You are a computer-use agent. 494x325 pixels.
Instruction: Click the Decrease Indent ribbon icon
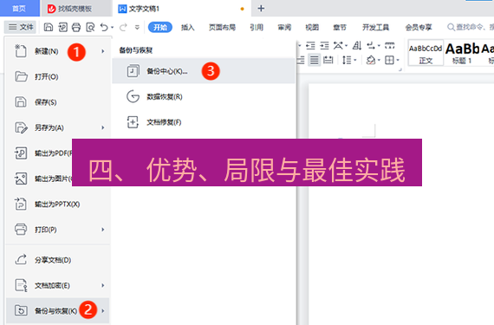310,46
